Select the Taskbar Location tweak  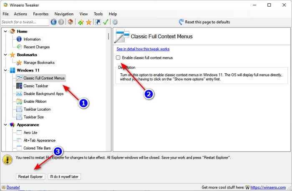coord(37,109)
